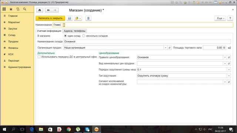237x133 pixels.
Task: Show hidden tray icons chevron
Action: click(x=196, y=129)
